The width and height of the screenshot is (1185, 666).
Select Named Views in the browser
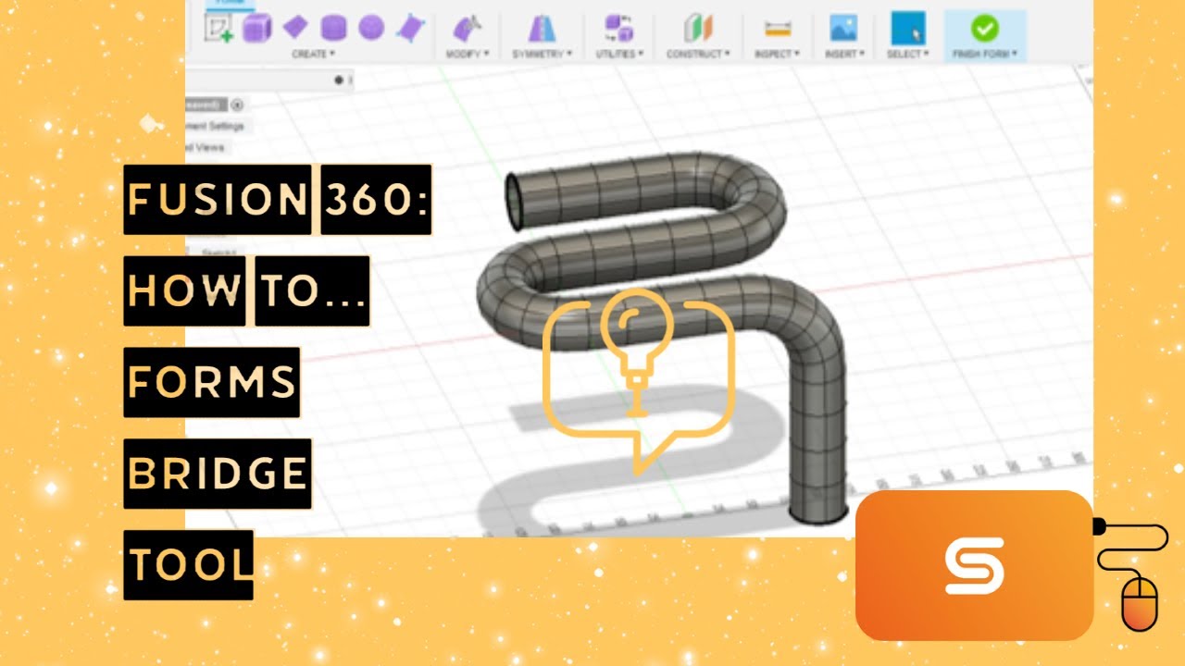pyautogui.click(x=206, y=147)
